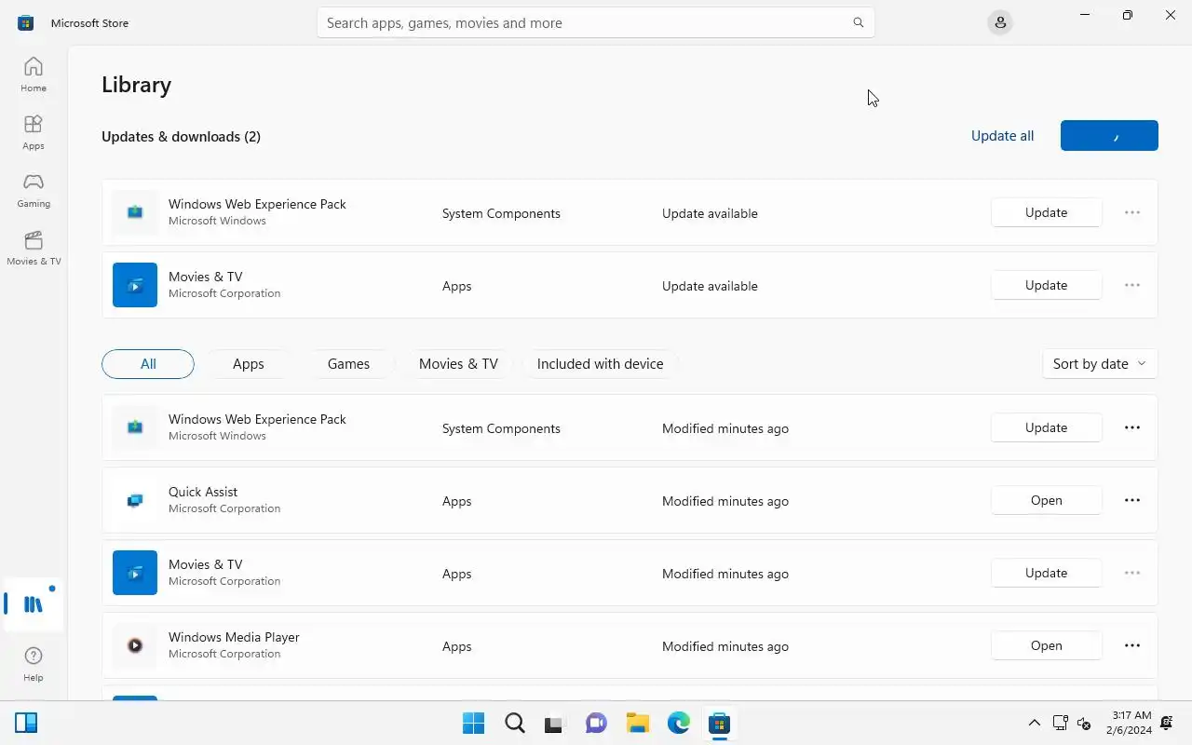Open widgets button on taskbar
Image resolution: width=1192 pixels, height=745 pixels.
point(26,723)
